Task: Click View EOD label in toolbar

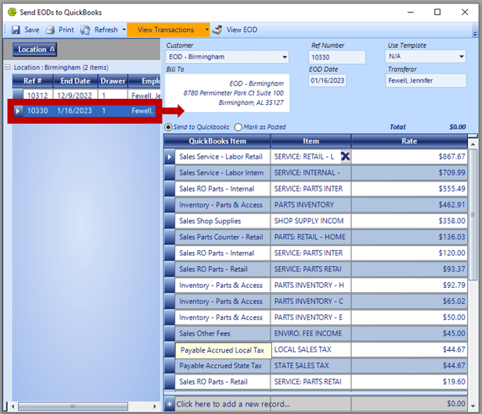Action: (242, 30)
